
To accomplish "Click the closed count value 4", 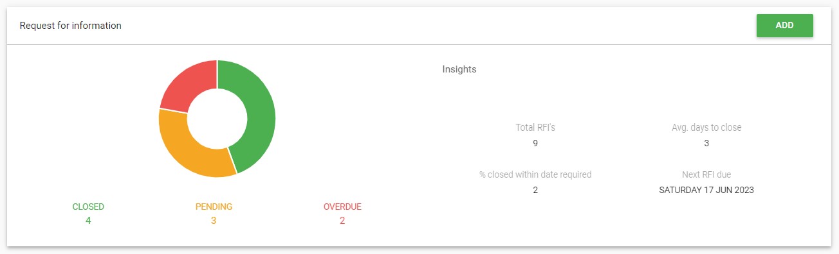I will click(88, 221).
